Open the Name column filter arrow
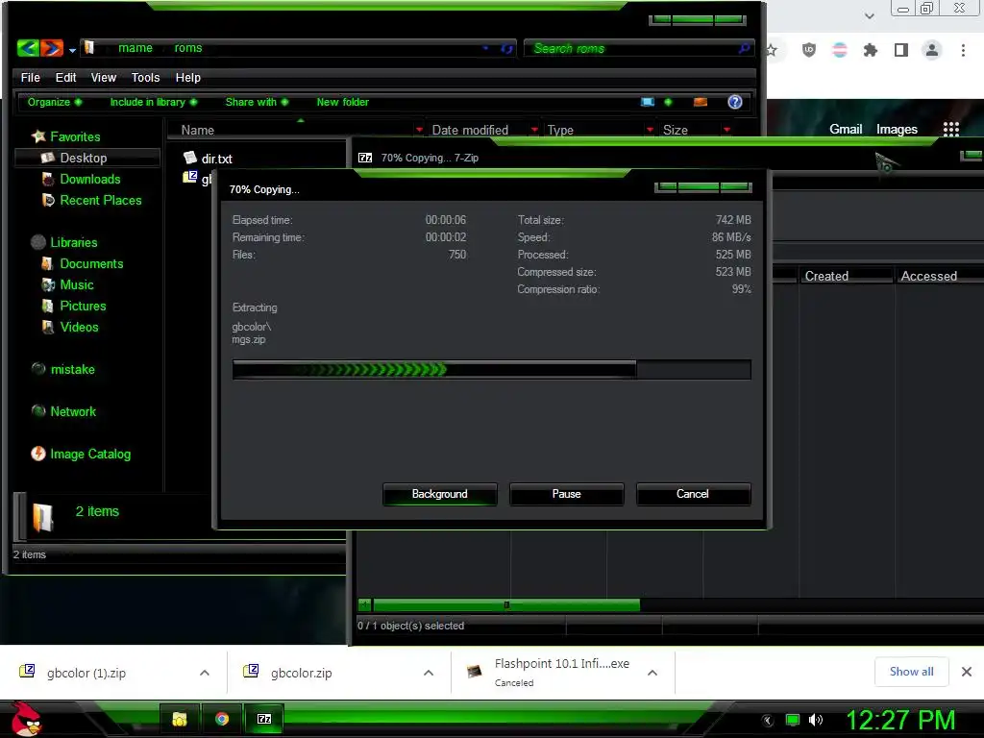Image resolution: width=984 pixels, height=738 pixels. point(419,130)
